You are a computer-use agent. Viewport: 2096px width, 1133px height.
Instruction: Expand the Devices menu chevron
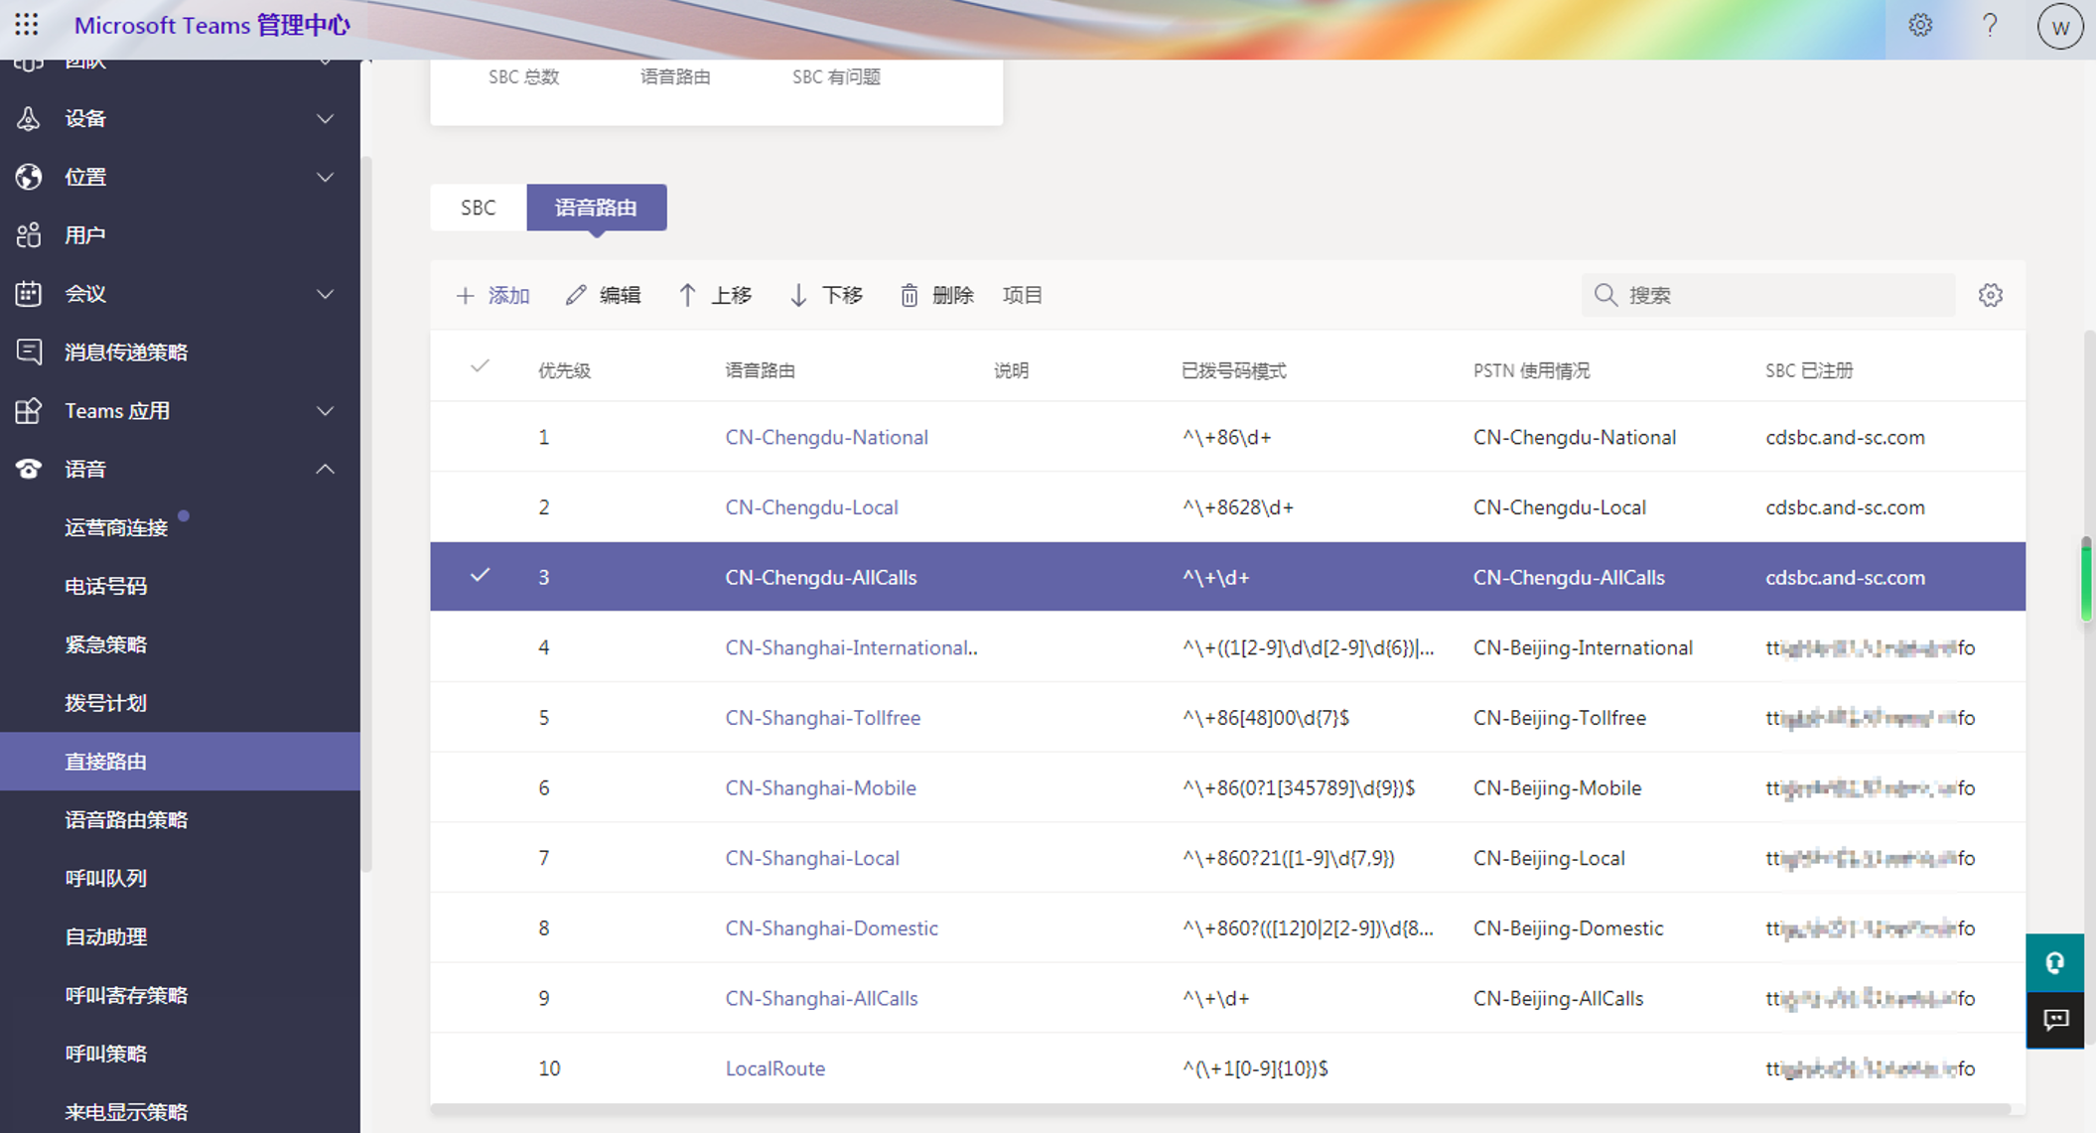pos(325,119)
